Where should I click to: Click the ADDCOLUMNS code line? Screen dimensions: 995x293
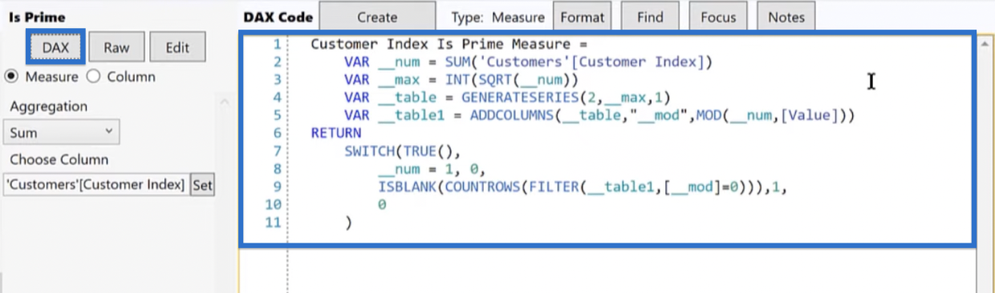tap(600, 115)
